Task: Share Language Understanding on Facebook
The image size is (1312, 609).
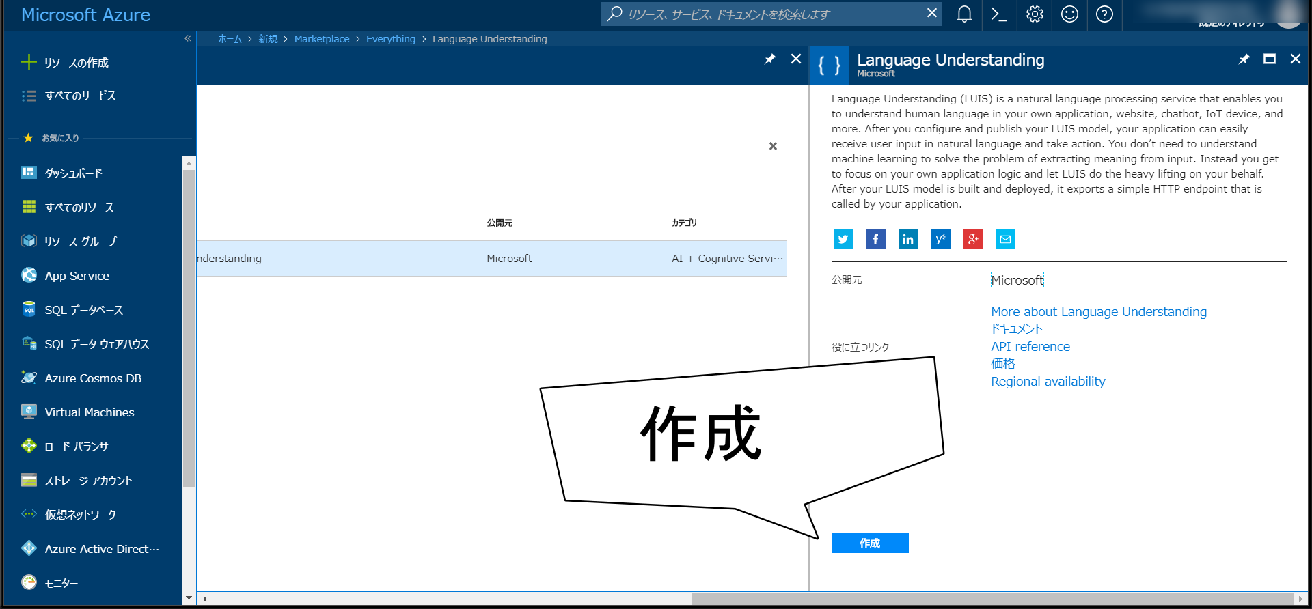Action: pyautogui.click(x=875, y=239)
